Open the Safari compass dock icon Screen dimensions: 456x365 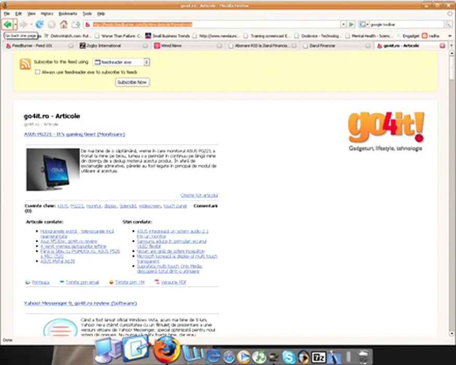229,357
